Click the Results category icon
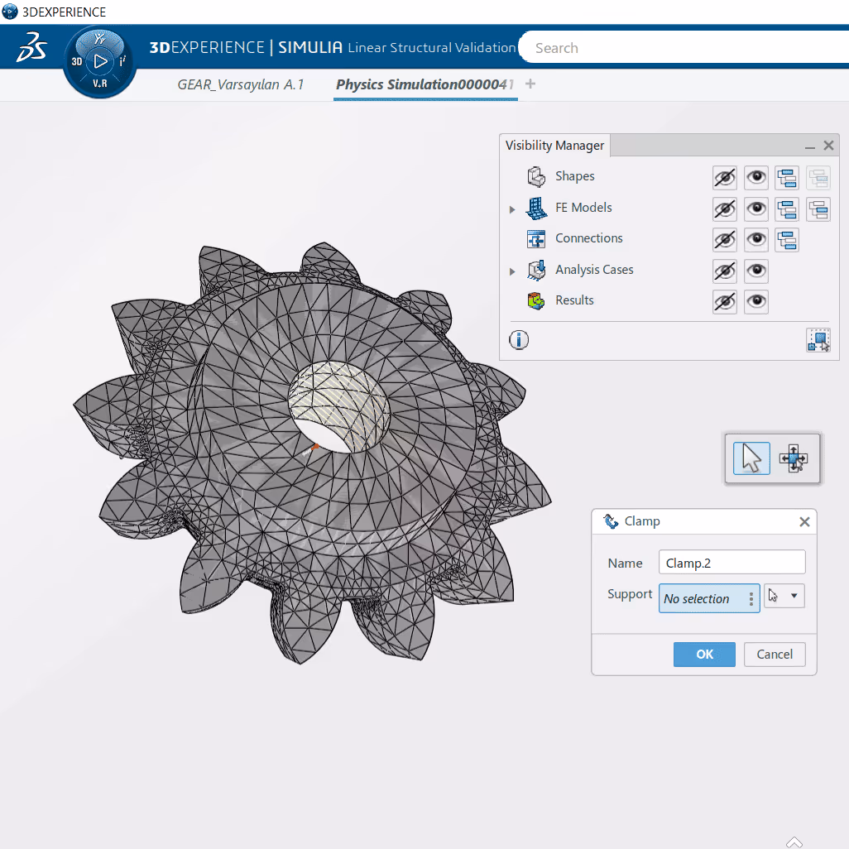Image resolution: width=849 pixels, height=849 pixels. (x=536, y=300)
